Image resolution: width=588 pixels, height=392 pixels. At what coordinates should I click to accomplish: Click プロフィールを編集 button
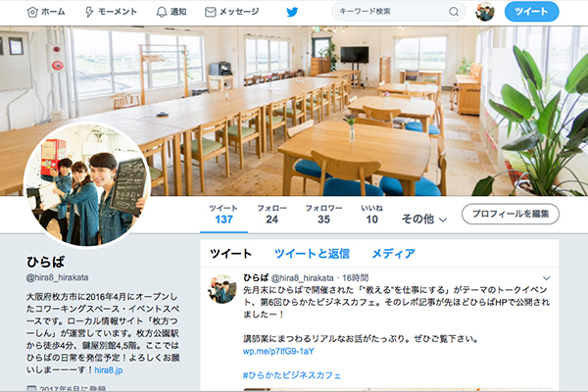click(511, 215)
